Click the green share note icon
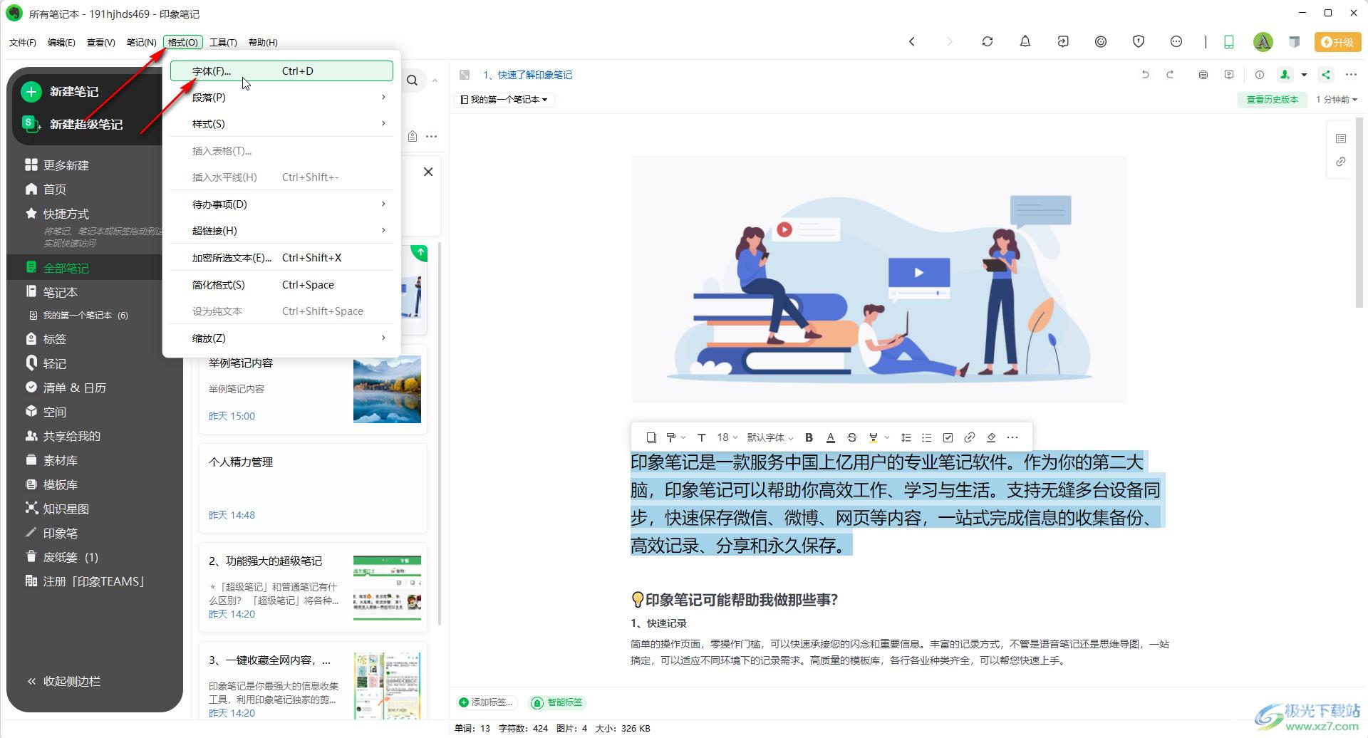Screen dimensions: 1368x738 tap(1326, 74)
